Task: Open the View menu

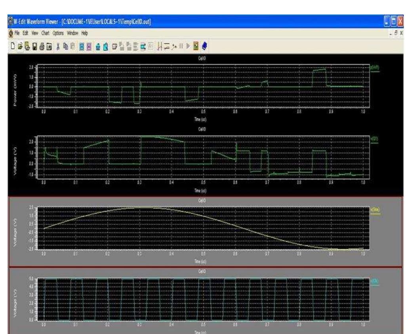Action: 35,33
